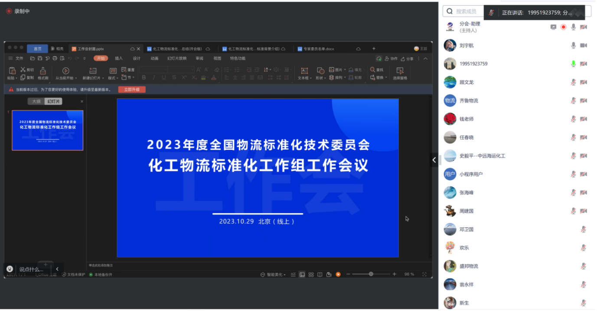Switch panel to Outline (大纲) view
Image resolution: width=598 pixels, height=311 pixels.
pyautogui.click(x=36, y=101)
